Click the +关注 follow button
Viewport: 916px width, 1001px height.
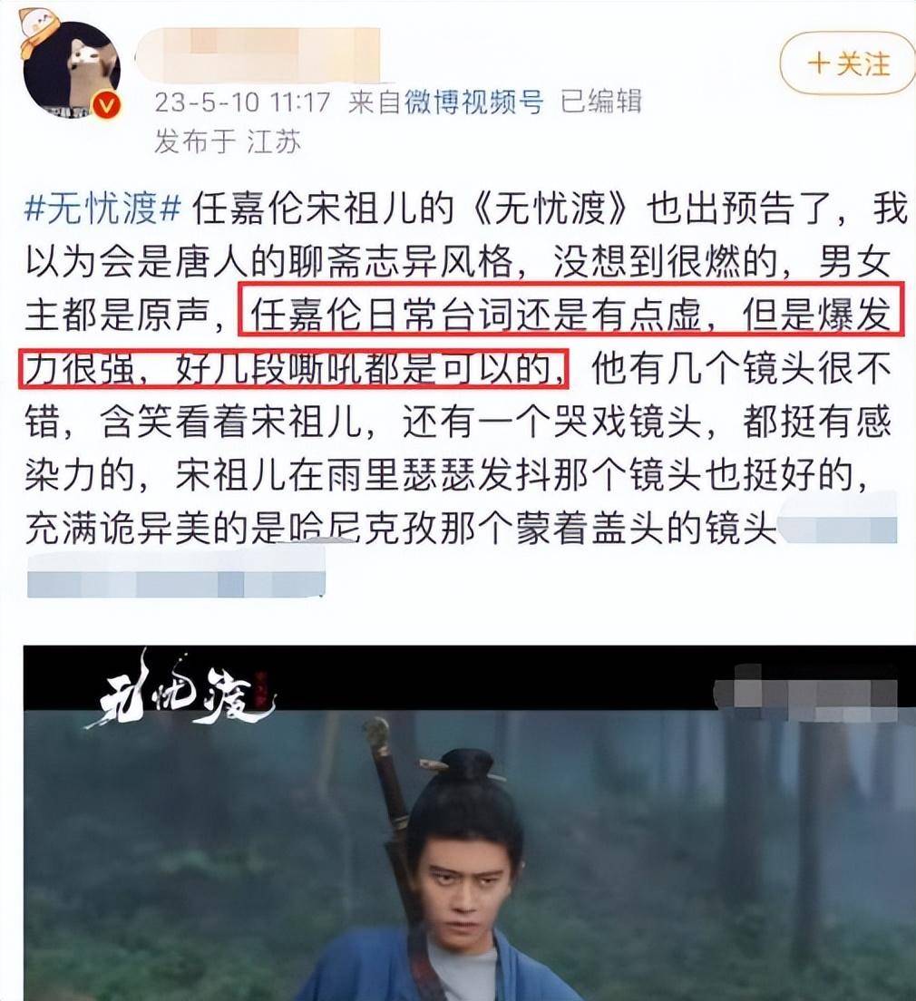click(847, 63)
